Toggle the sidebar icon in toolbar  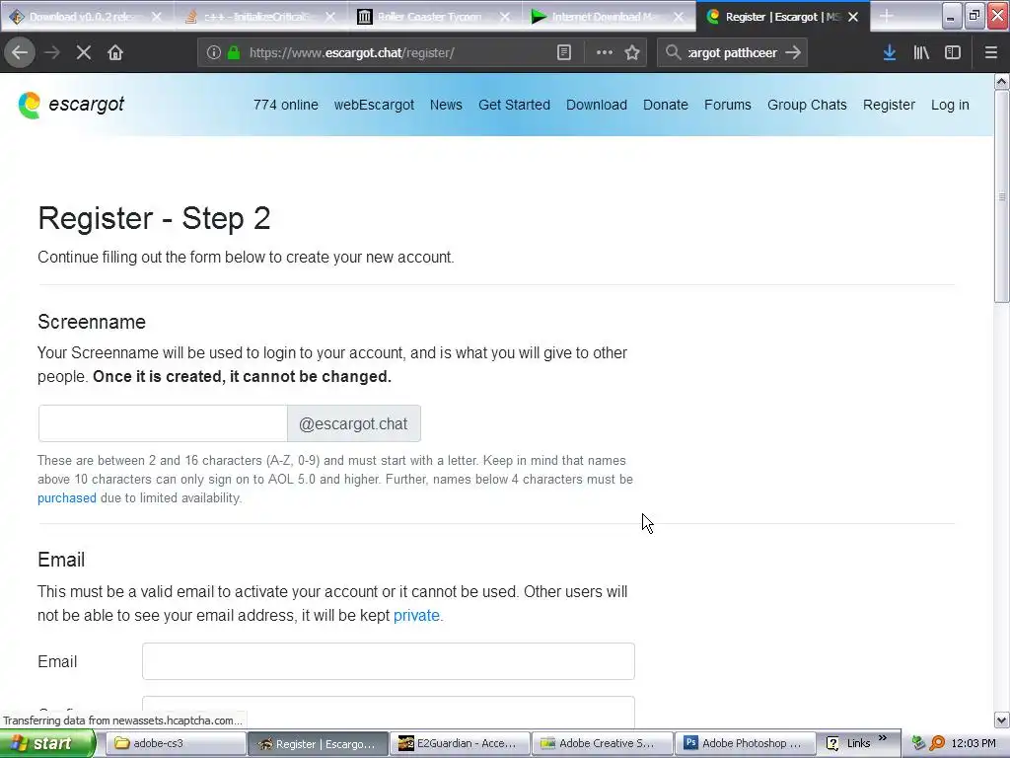[953, 53]
